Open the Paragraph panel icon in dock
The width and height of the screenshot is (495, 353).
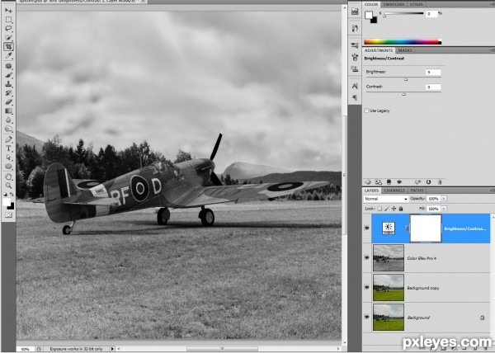click(x=355, y=97)
